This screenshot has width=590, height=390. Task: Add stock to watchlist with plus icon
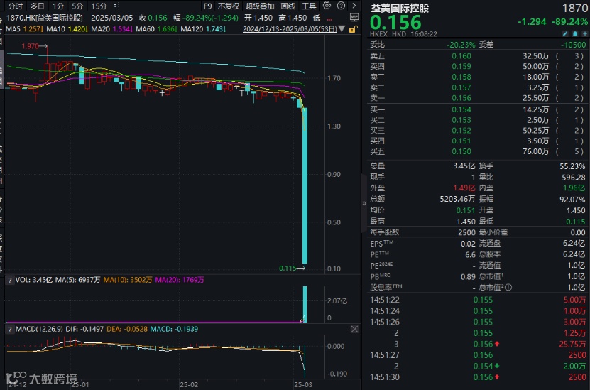point(584,34)
